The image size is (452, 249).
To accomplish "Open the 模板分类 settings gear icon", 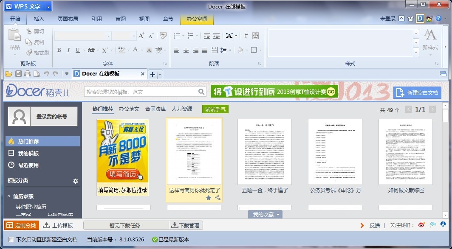I will coord(76,181).
